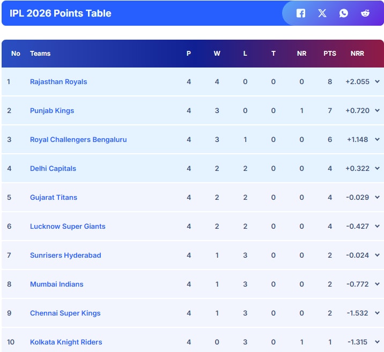Open the Chennai Super Kings team link
Viewport: 384px width, 352px height.
click(65, 313)
